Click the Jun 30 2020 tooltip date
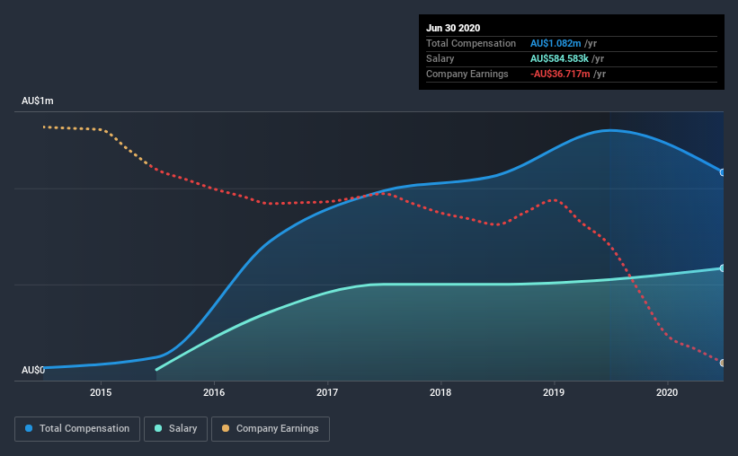Screen dimensions: 738x456 point(453,28)
